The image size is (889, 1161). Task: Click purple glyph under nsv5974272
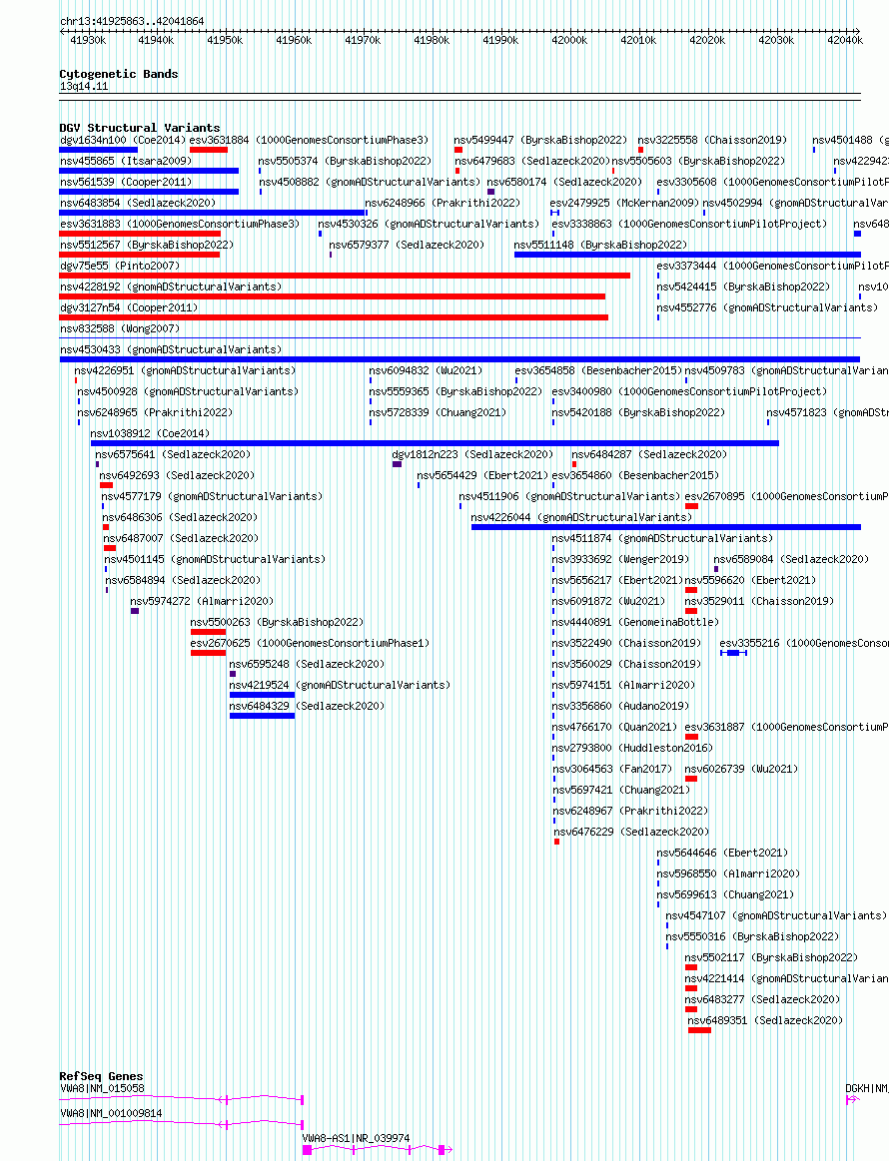point(135,611)
